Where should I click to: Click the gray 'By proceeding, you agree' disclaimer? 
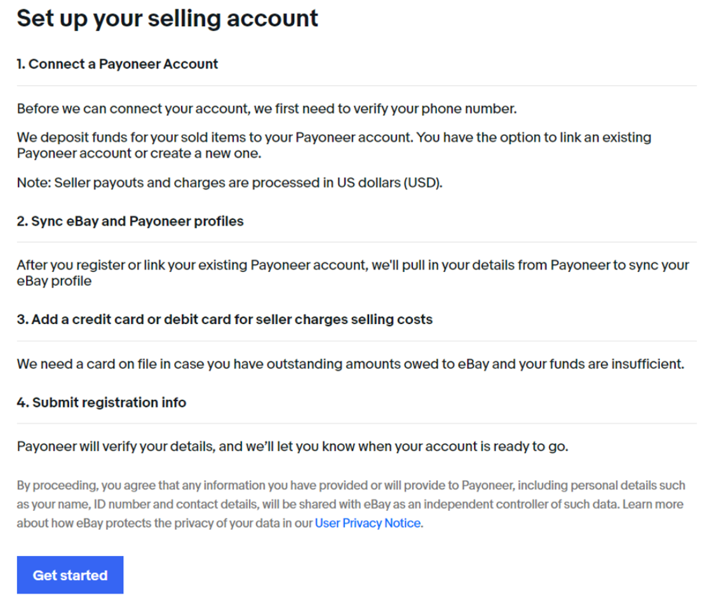tap(351, 505)
